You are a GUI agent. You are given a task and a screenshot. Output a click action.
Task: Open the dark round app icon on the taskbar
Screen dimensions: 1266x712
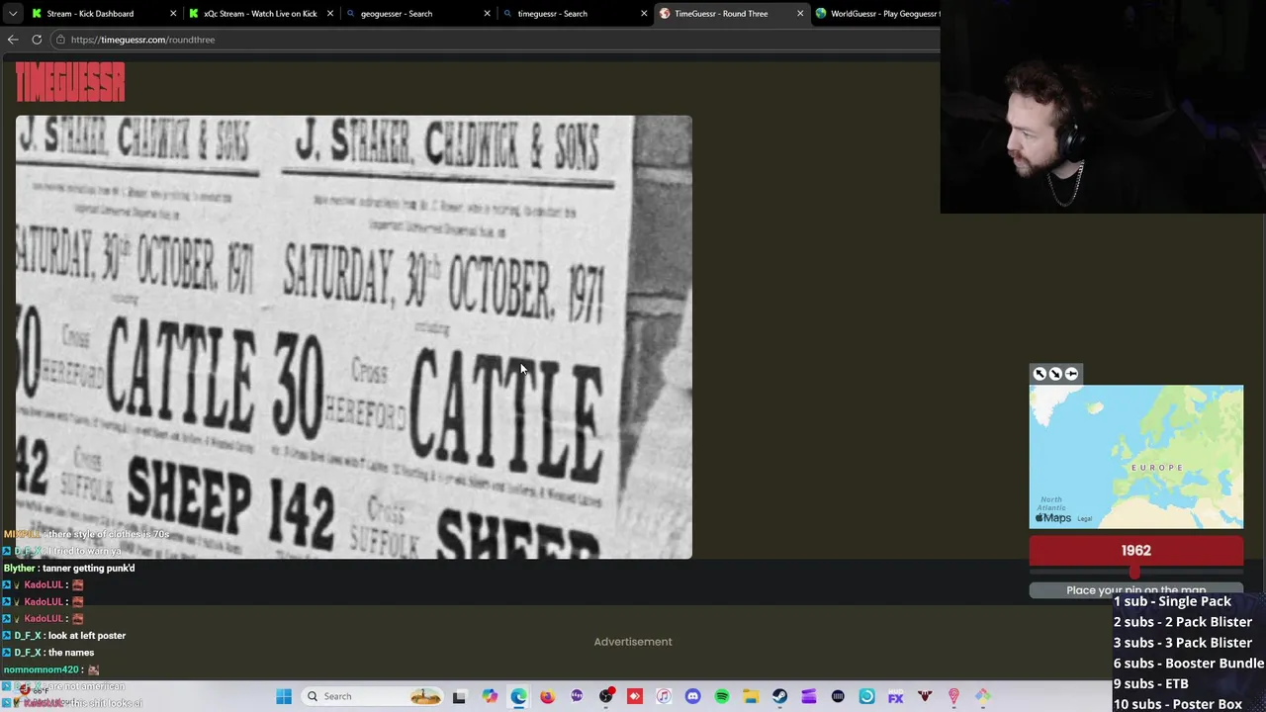[838, 696]
